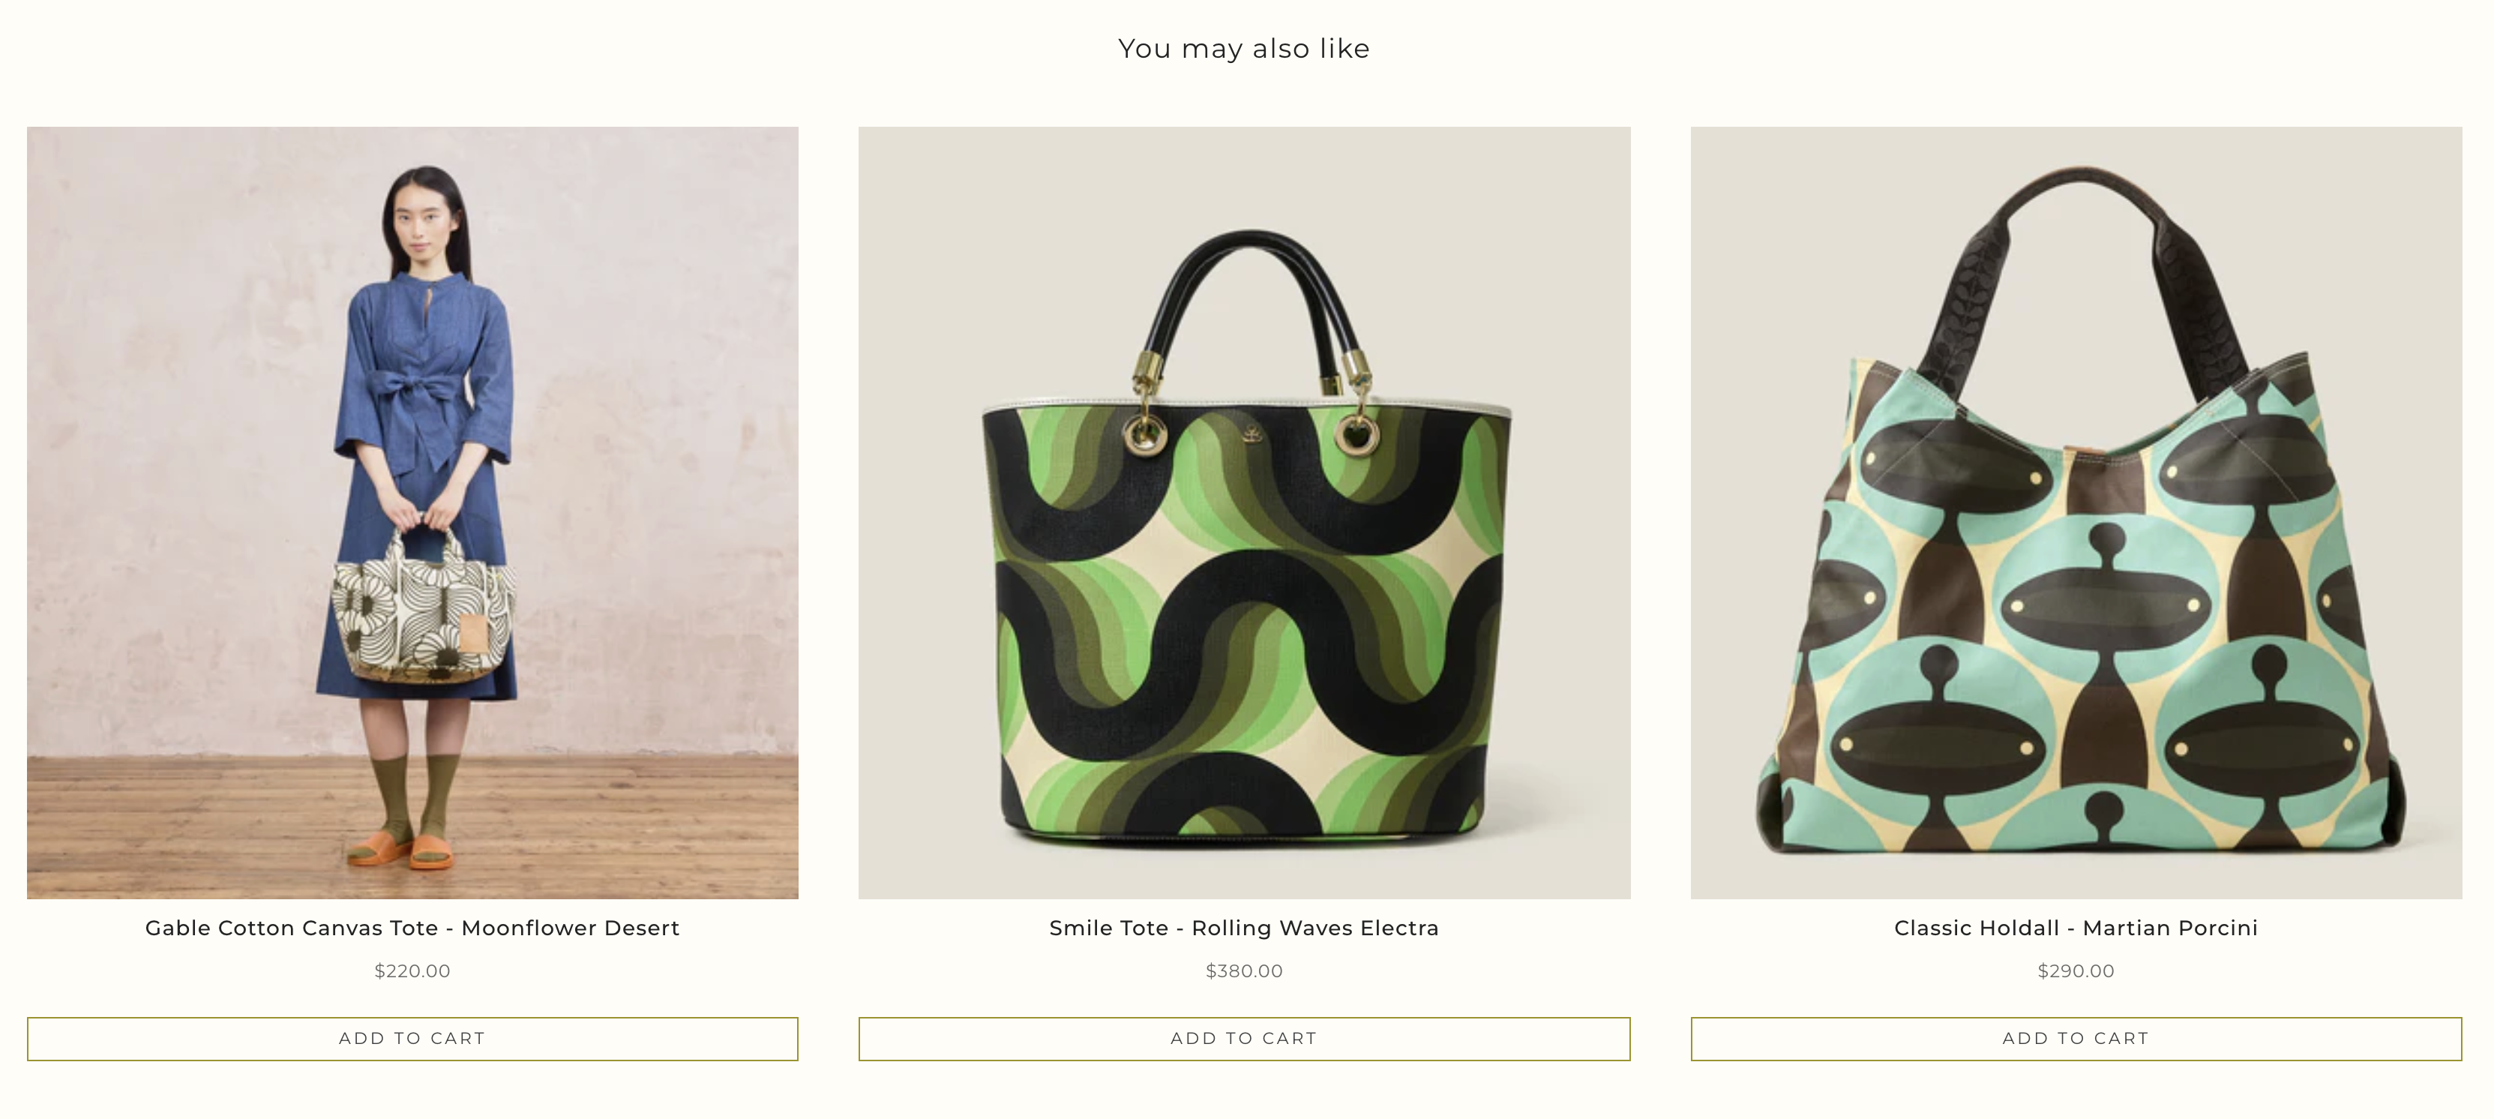Viewport: 2494px width, 1119px height.
Task: Click the 'You may also like' heading
Action: pos(1244,49)
